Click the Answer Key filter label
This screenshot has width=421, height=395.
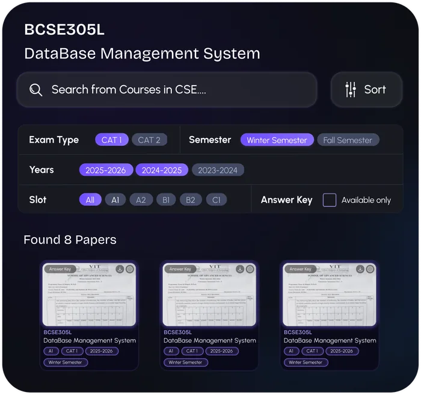pyautogui.click(x=287, y=200)
